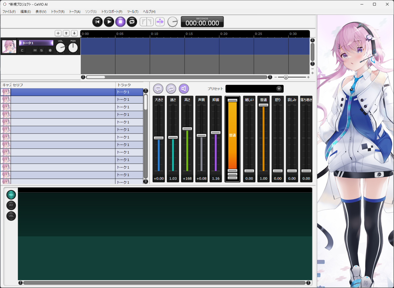
Task: Open the 表示(V) menu
Action: 41,11
